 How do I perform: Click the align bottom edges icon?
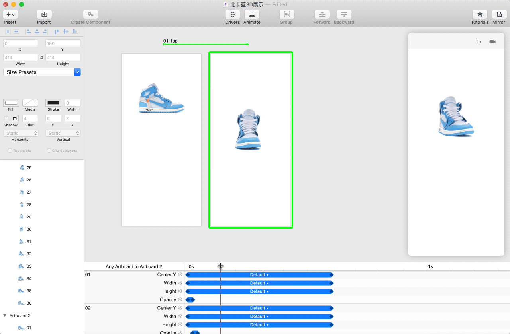coord(75,31)
